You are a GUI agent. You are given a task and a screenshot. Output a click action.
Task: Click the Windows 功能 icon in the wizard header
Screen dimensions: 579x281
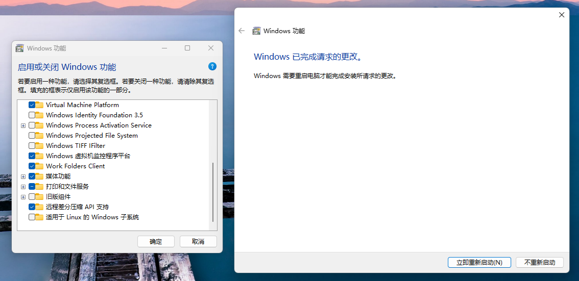tap(257, 31)
